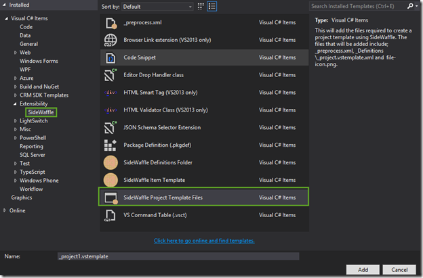Open the online templates link
The width and height of the screenshot is (423, 278).
[x=204, y=241]
